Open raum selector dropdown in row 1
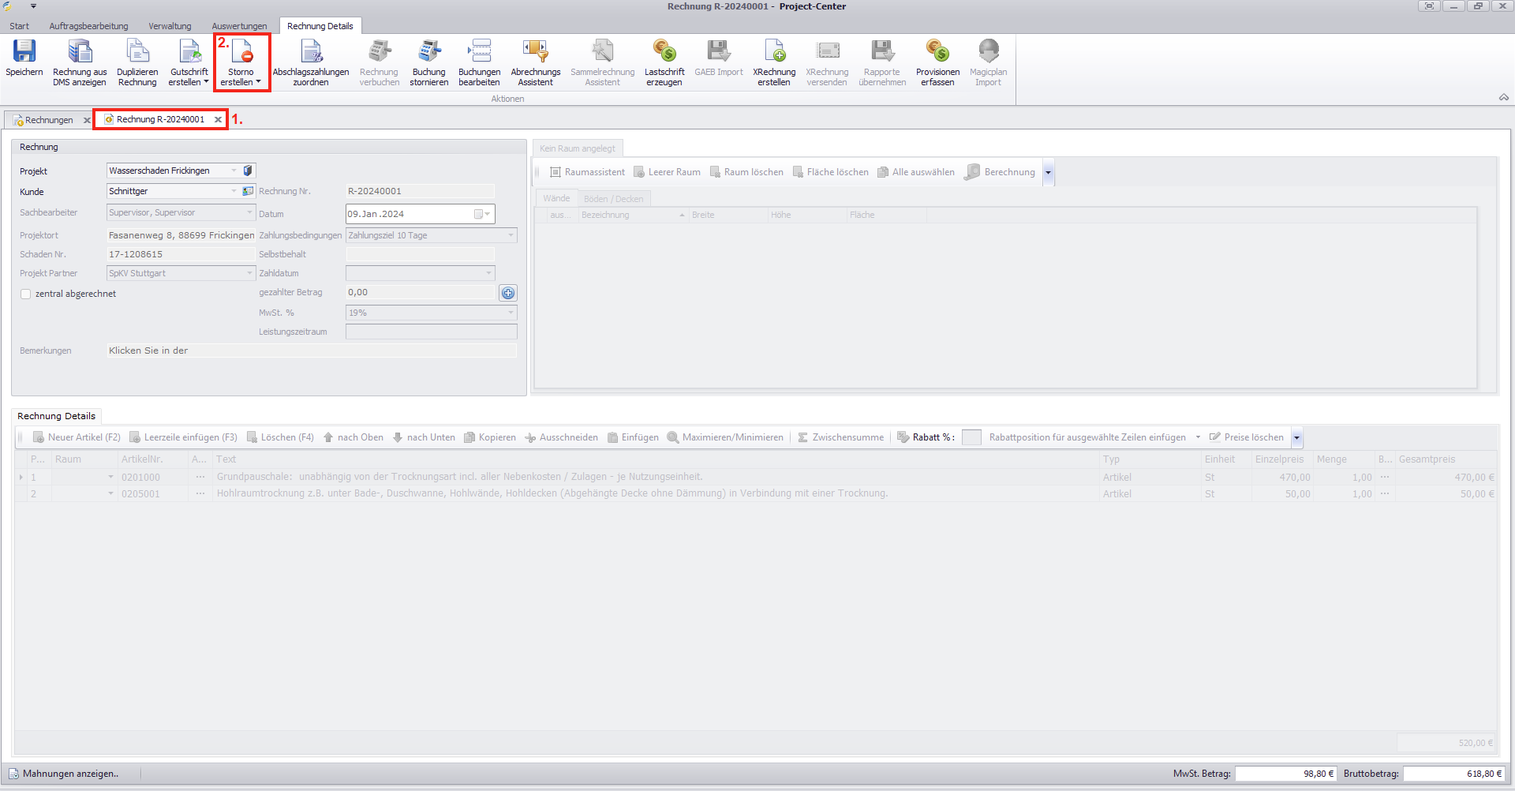The width and height of the screenshot is (1515, 791). [110, 477]
